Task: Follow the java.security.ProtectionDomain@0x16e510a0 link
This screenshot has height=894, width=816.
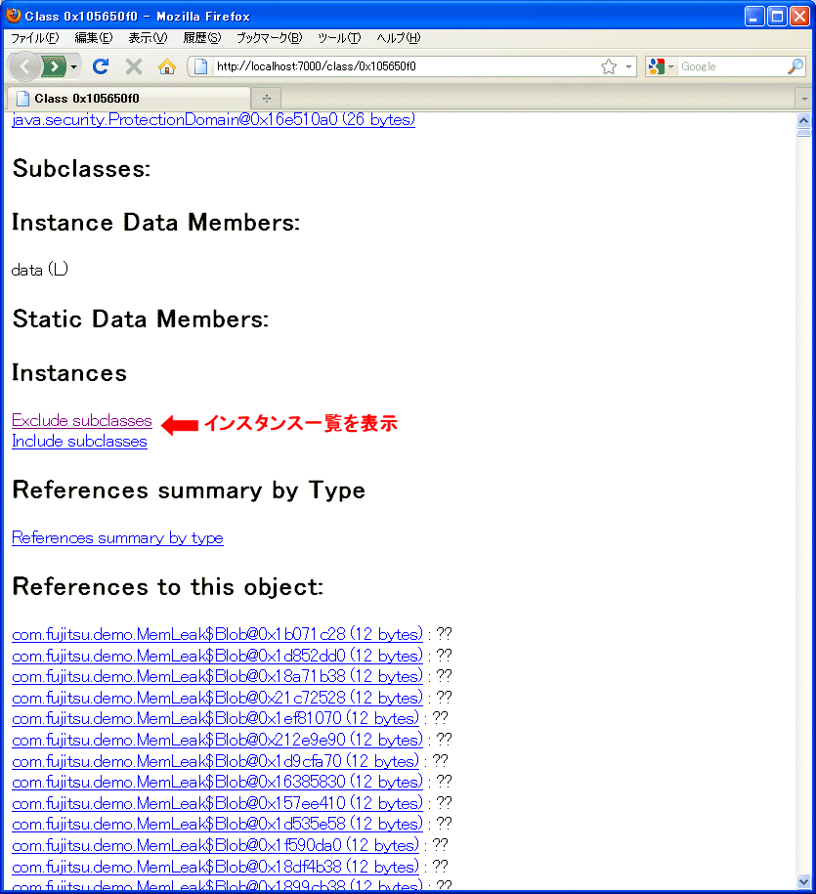Action: (x=213, y=119)
